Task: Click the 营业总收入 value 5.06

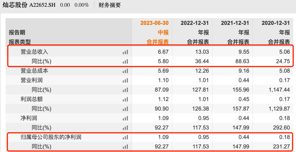Action: pos(284,52)
